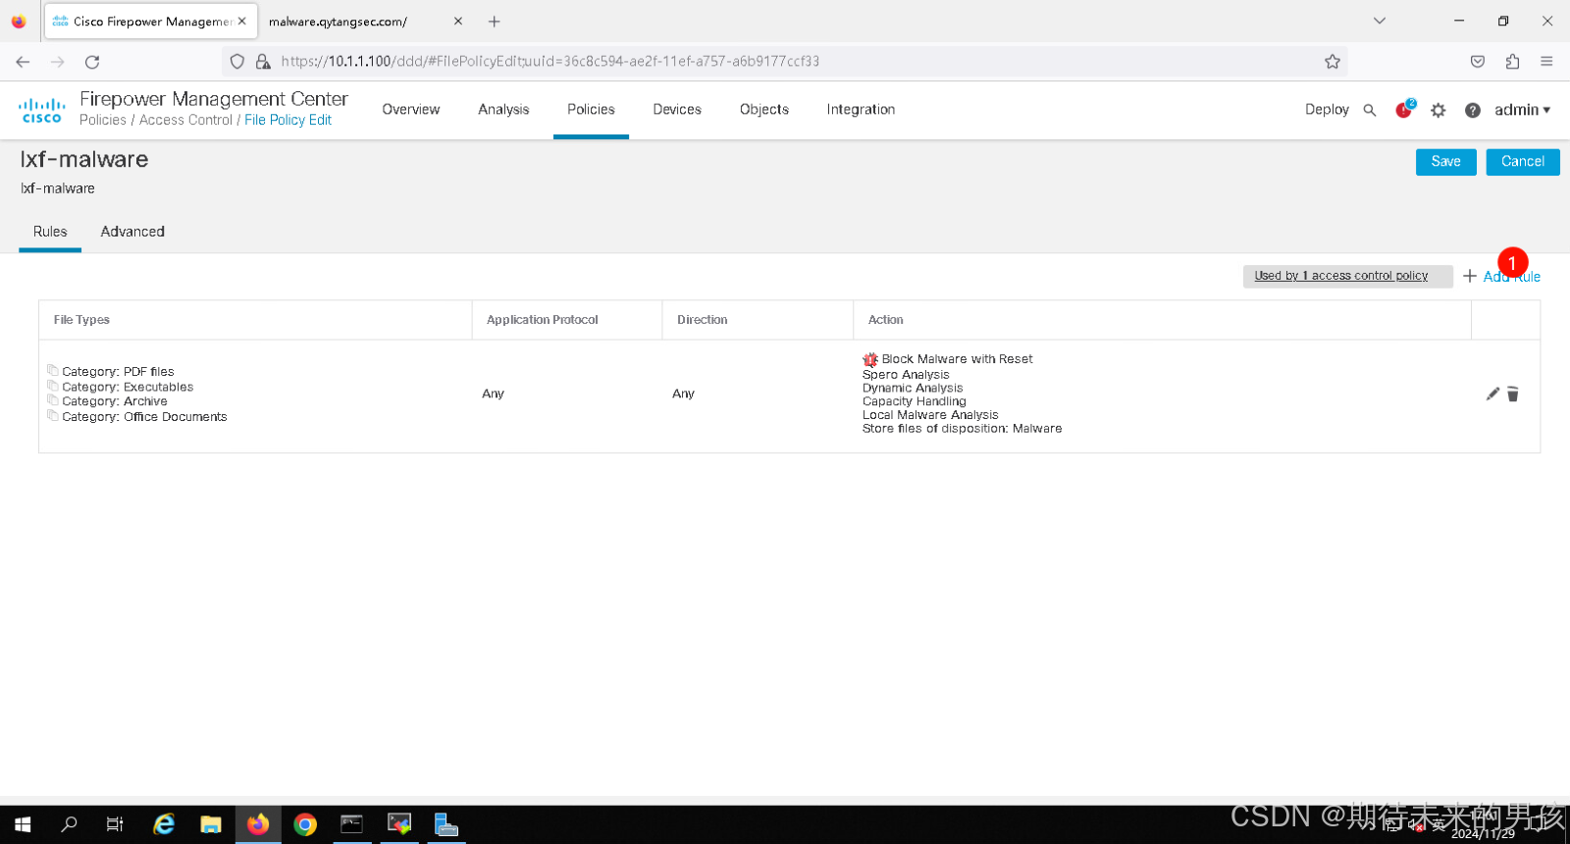List all tabs dropdown arrow
Image resolution: width=1570 pixels, height=844 pixels.
1380,21
